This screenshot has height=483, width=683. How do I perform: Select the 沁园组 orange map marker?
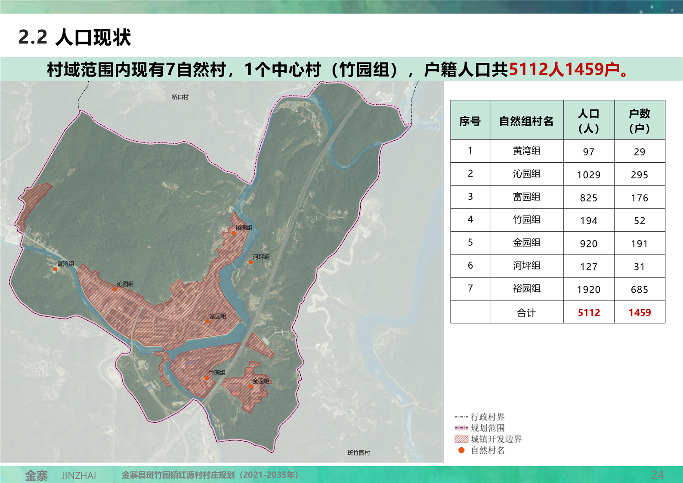(x=115, y=289)
